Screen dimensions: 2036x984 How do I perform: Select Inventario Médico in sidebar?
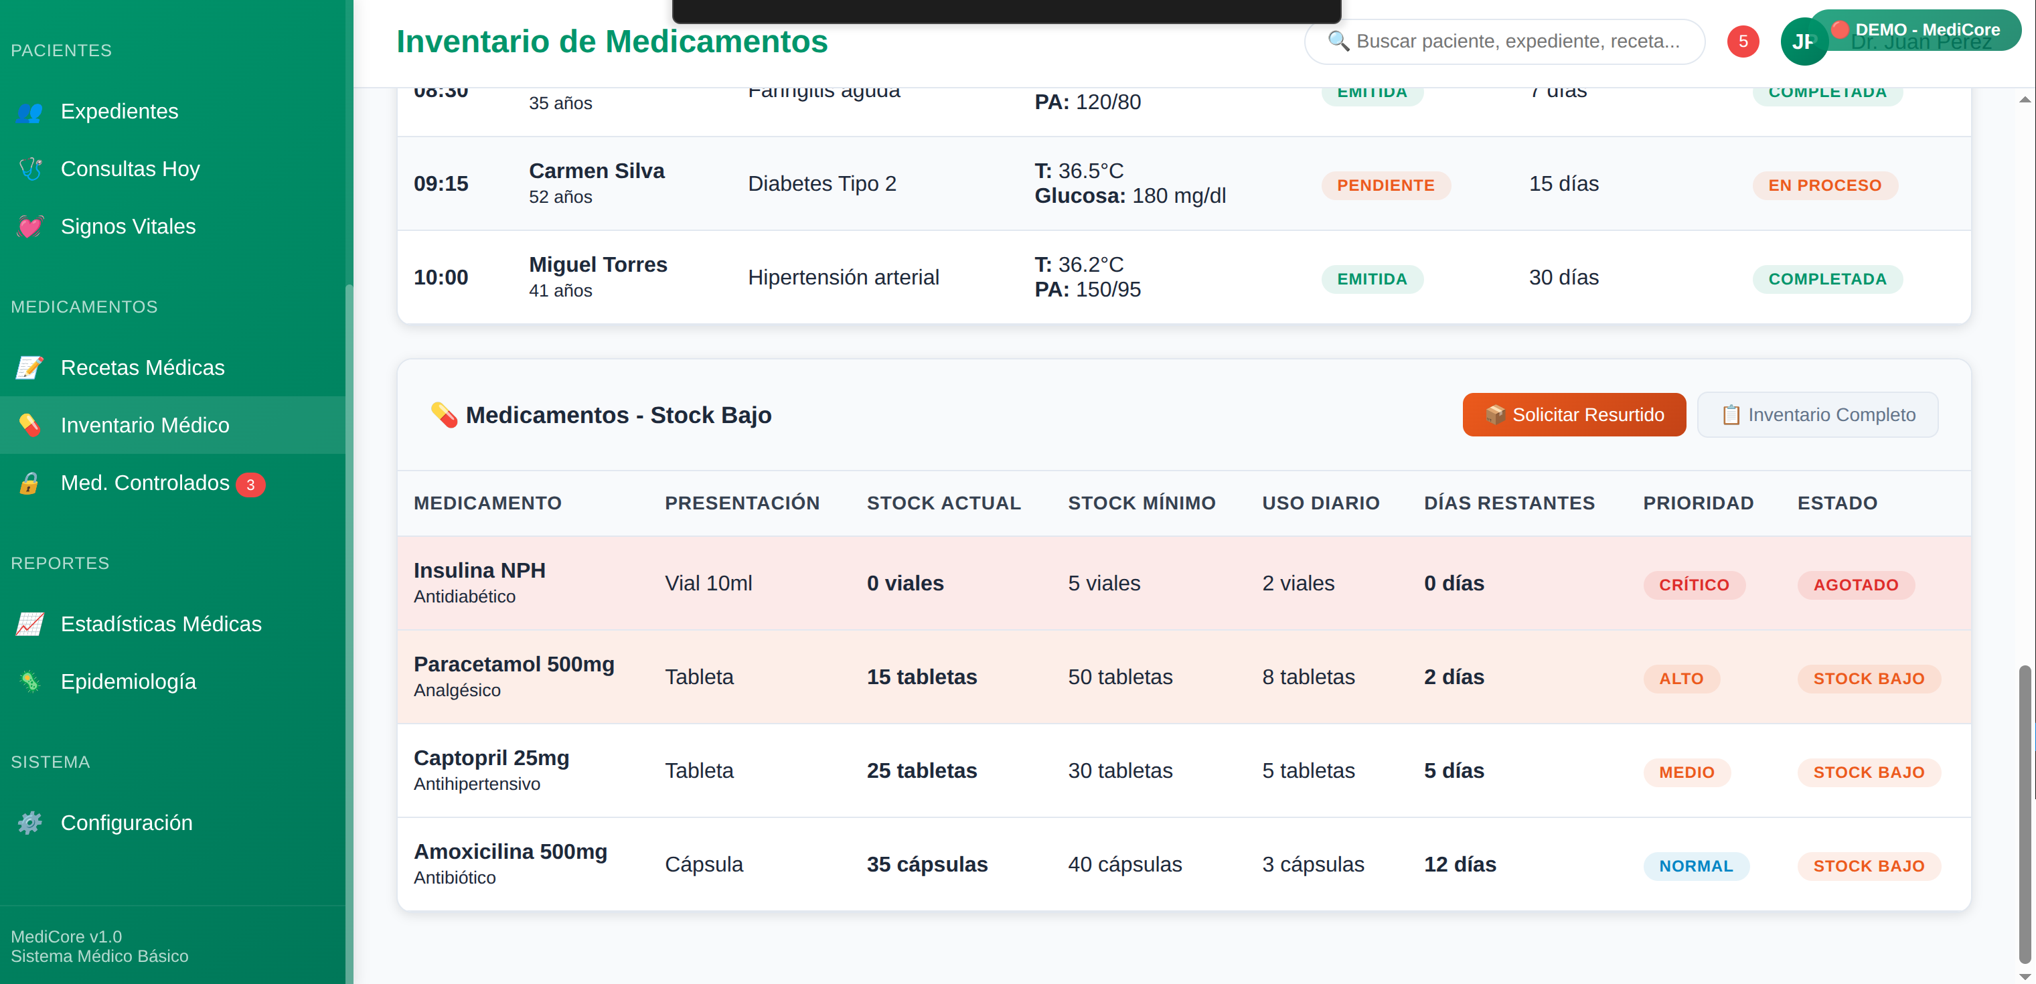[145, 425]
